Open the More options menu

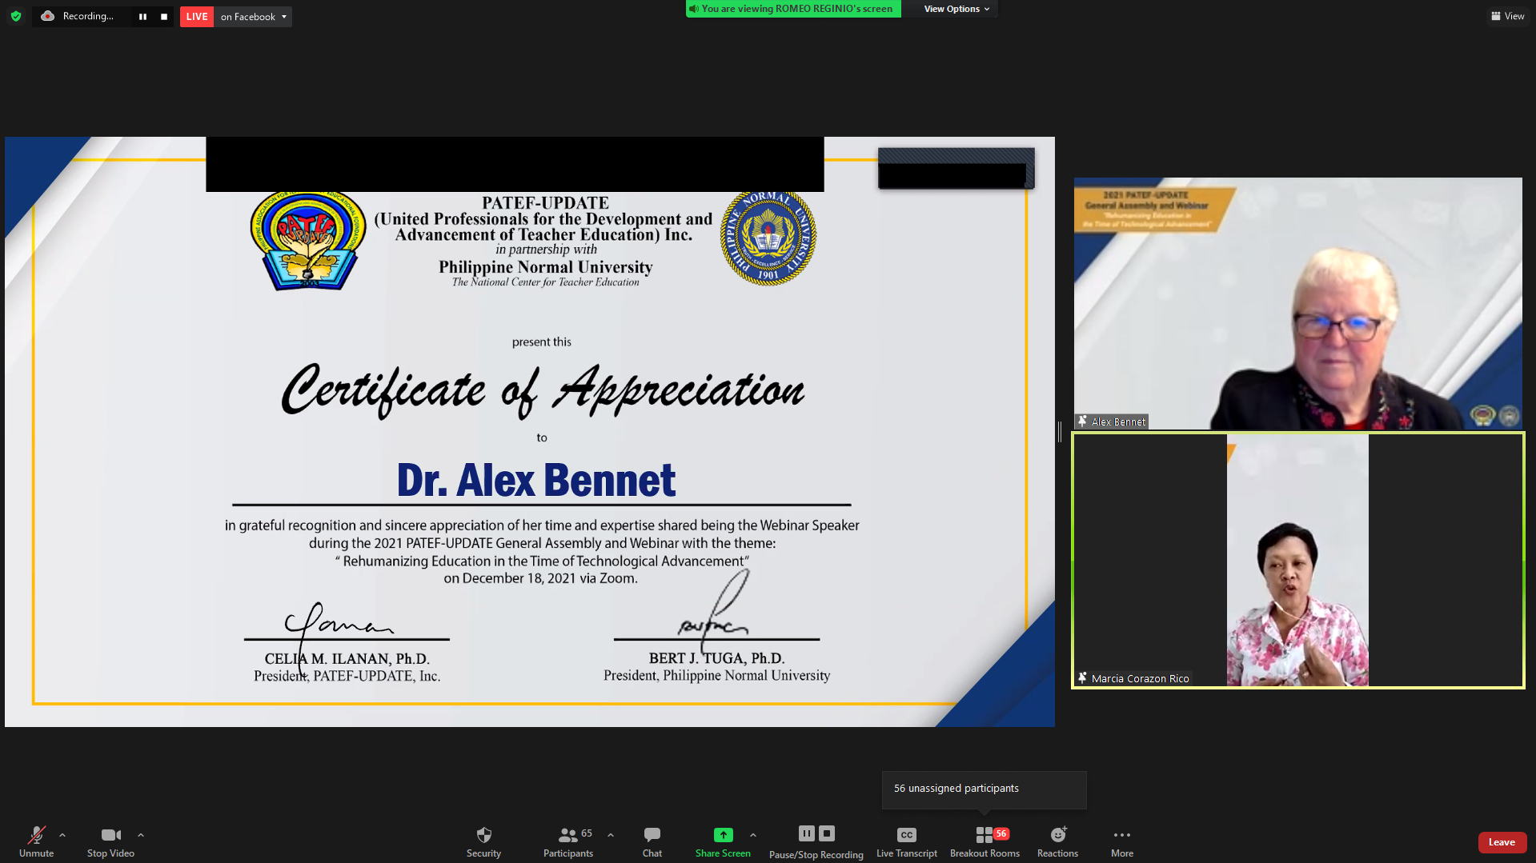[x=1121, y=841]
